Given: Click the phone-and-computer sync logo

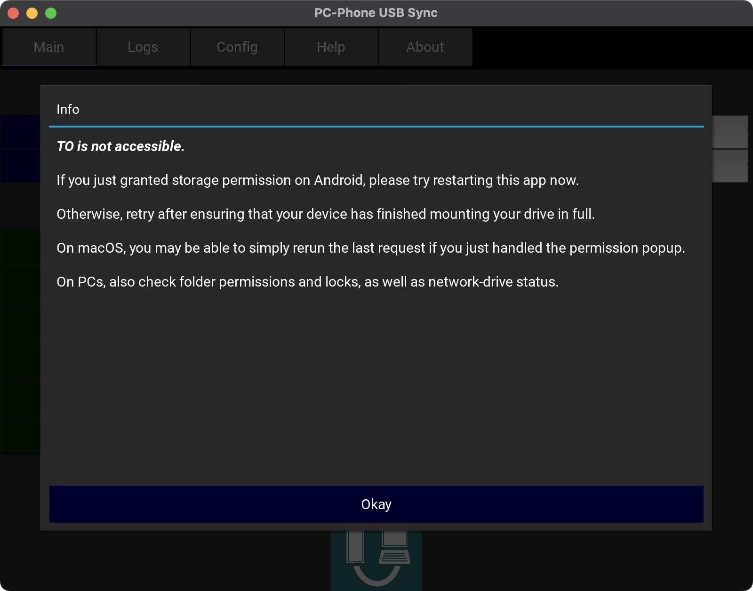Looking at the screenshot, I should (376, 560).
